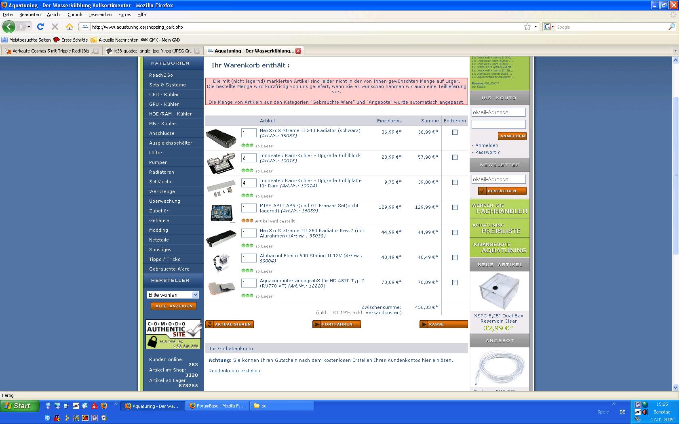Viewport: 679px width, 424px height.
Task: Tick remove checkbox for Innovatek Upgrade Kühlblock
Action: point(455,157)
